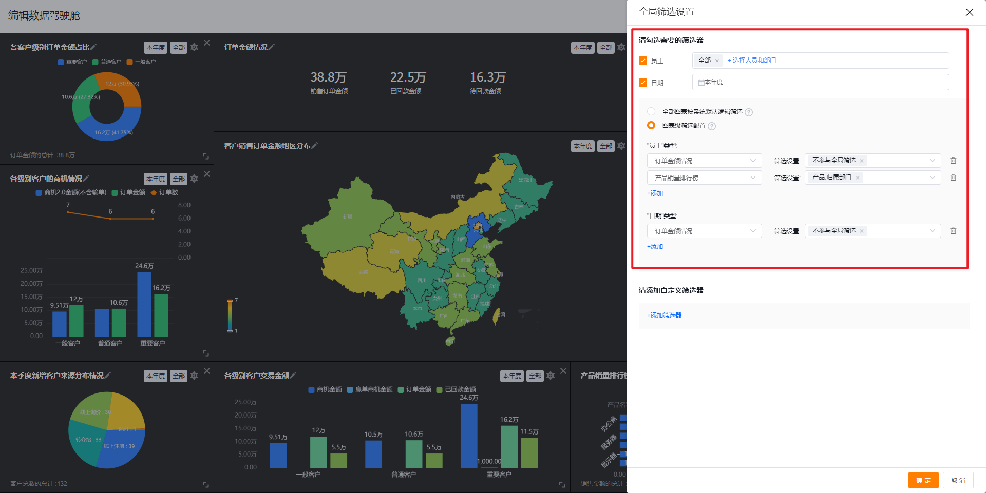Uncheck the 员工 filter checkbox

(x=643, y=61)
